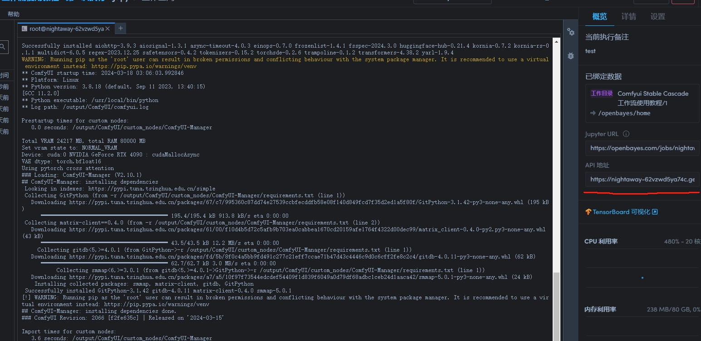Click the 'Successfully installed GitPython-3.1.42' line
Image resolution: width=701 pixels, height=341 pixels.
158,291
